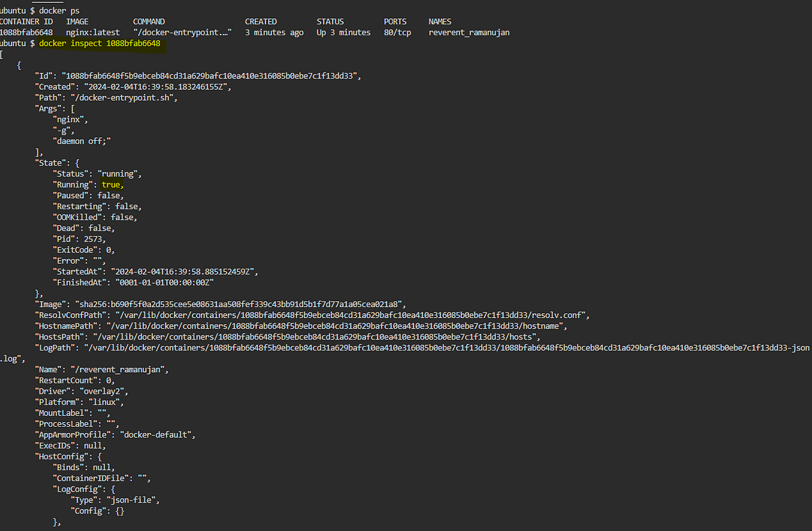Click the "Restarting": false line
This screenshot has width=812, height=531.
click(x=97, y=206)
